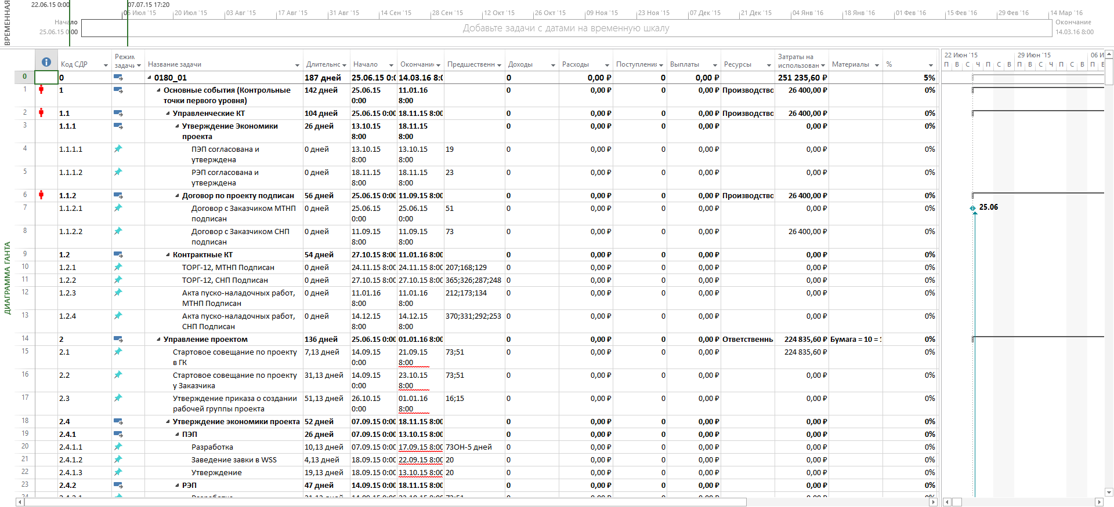The image size is (1114, 507).
Task: Click the pin icon in row 2.4.1.1 Разработка
Action: point(118,447)
